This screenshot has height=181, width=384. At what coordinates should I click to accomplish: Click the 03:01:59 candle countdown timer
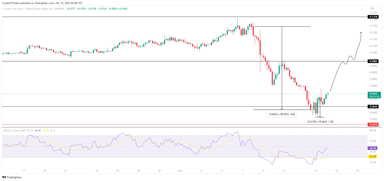(374, 96)
